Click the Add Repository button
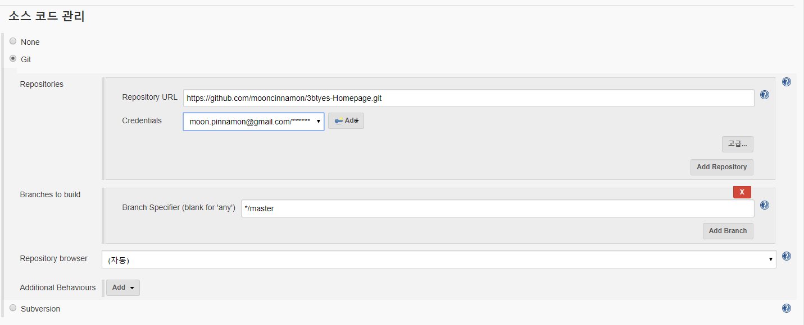Screen dimensions: 804x325 721,167
